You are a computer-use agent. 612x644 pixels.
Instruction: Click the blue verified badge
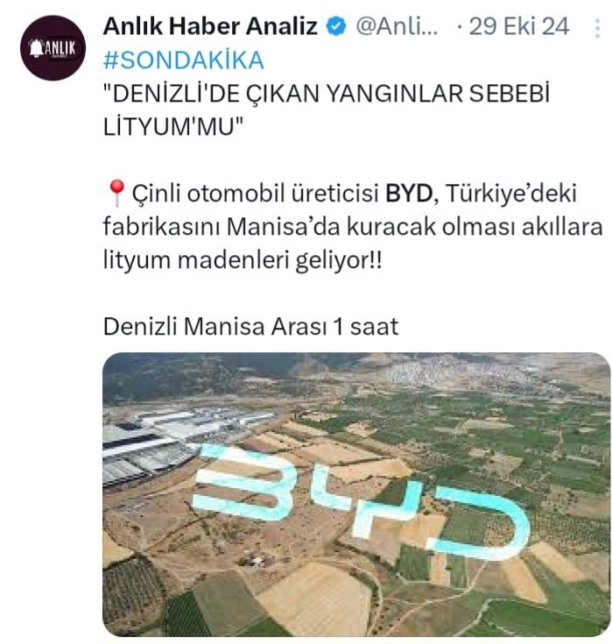tap(336, 26)
